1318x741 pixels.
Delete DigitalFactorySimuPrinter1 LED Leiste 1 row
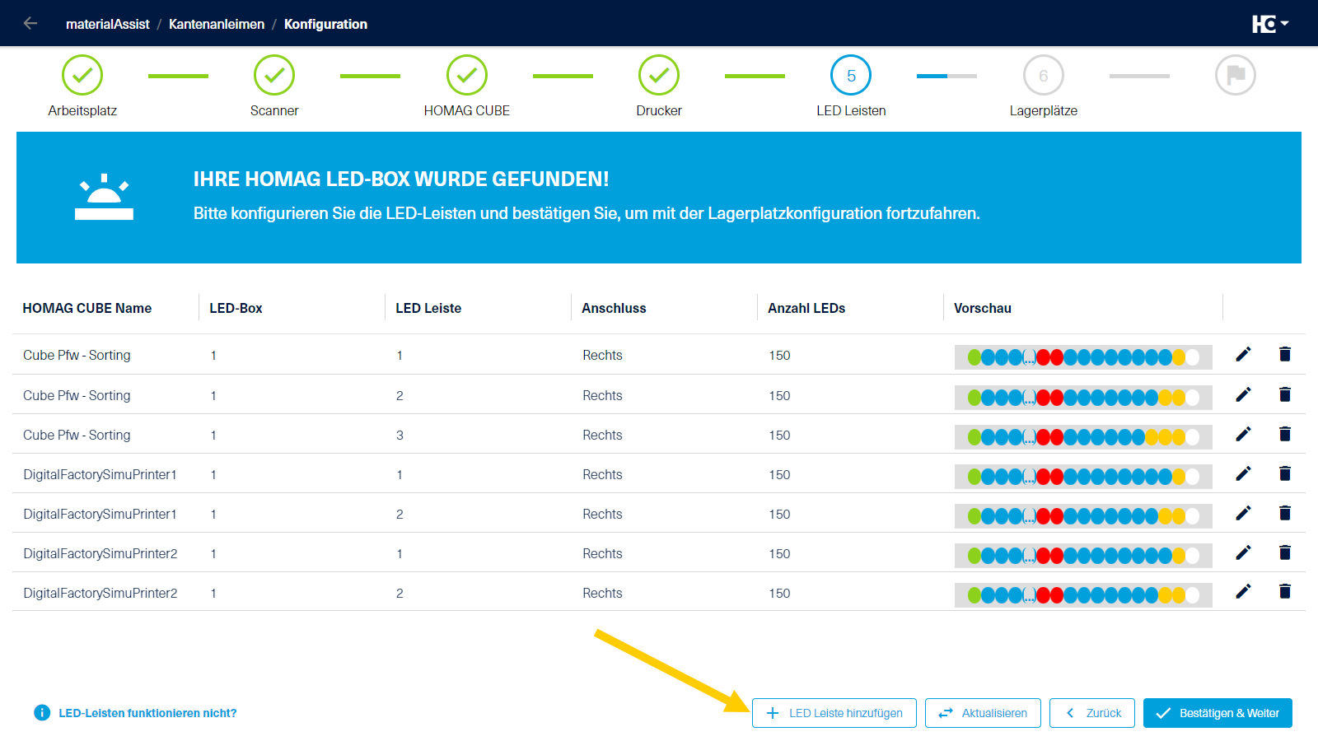click(x=1284, y=473)
